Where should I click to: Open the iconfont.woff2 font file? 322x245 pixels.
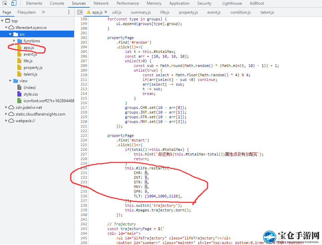tap(49, 101)
